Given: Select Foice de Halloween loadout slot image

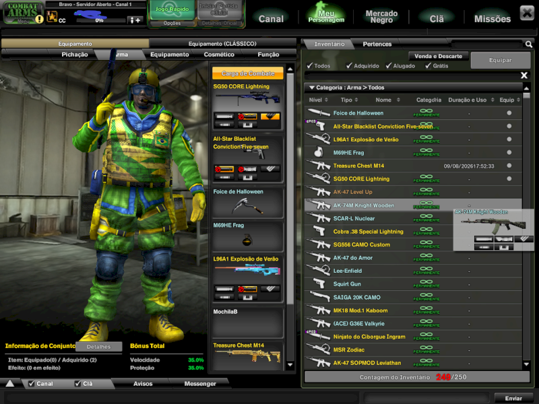Looking at the screenshot, I should tap(247, 206).
